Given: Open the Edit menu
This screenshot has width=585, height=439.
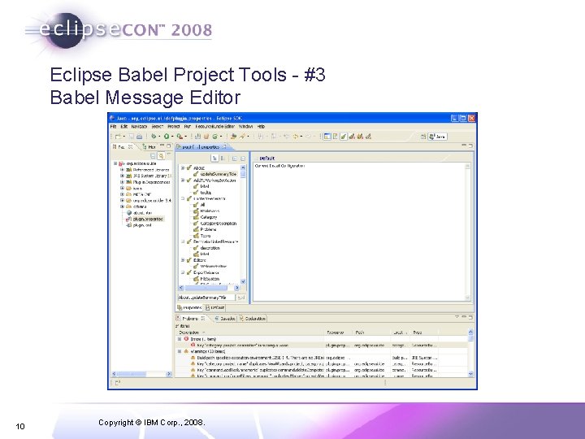Looking at the screenshot, I should (x=123, y=127).
